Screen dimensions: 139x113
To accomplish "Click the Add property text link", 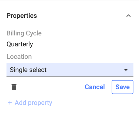I will [33, 103].
